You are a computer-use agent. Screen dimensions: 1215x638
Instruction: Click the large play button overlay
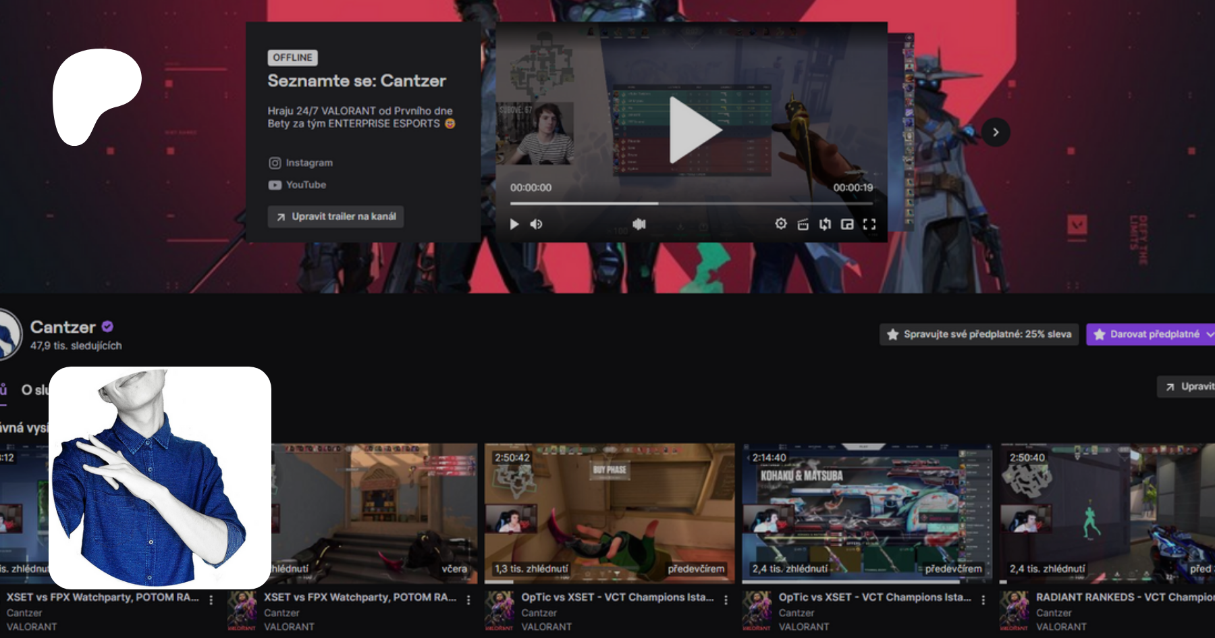[x=693, y=130]
